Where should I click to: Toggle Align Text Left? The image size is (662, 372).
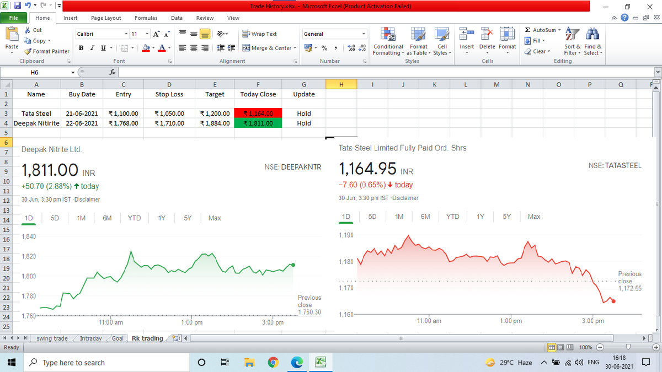(x=183, y=48)
